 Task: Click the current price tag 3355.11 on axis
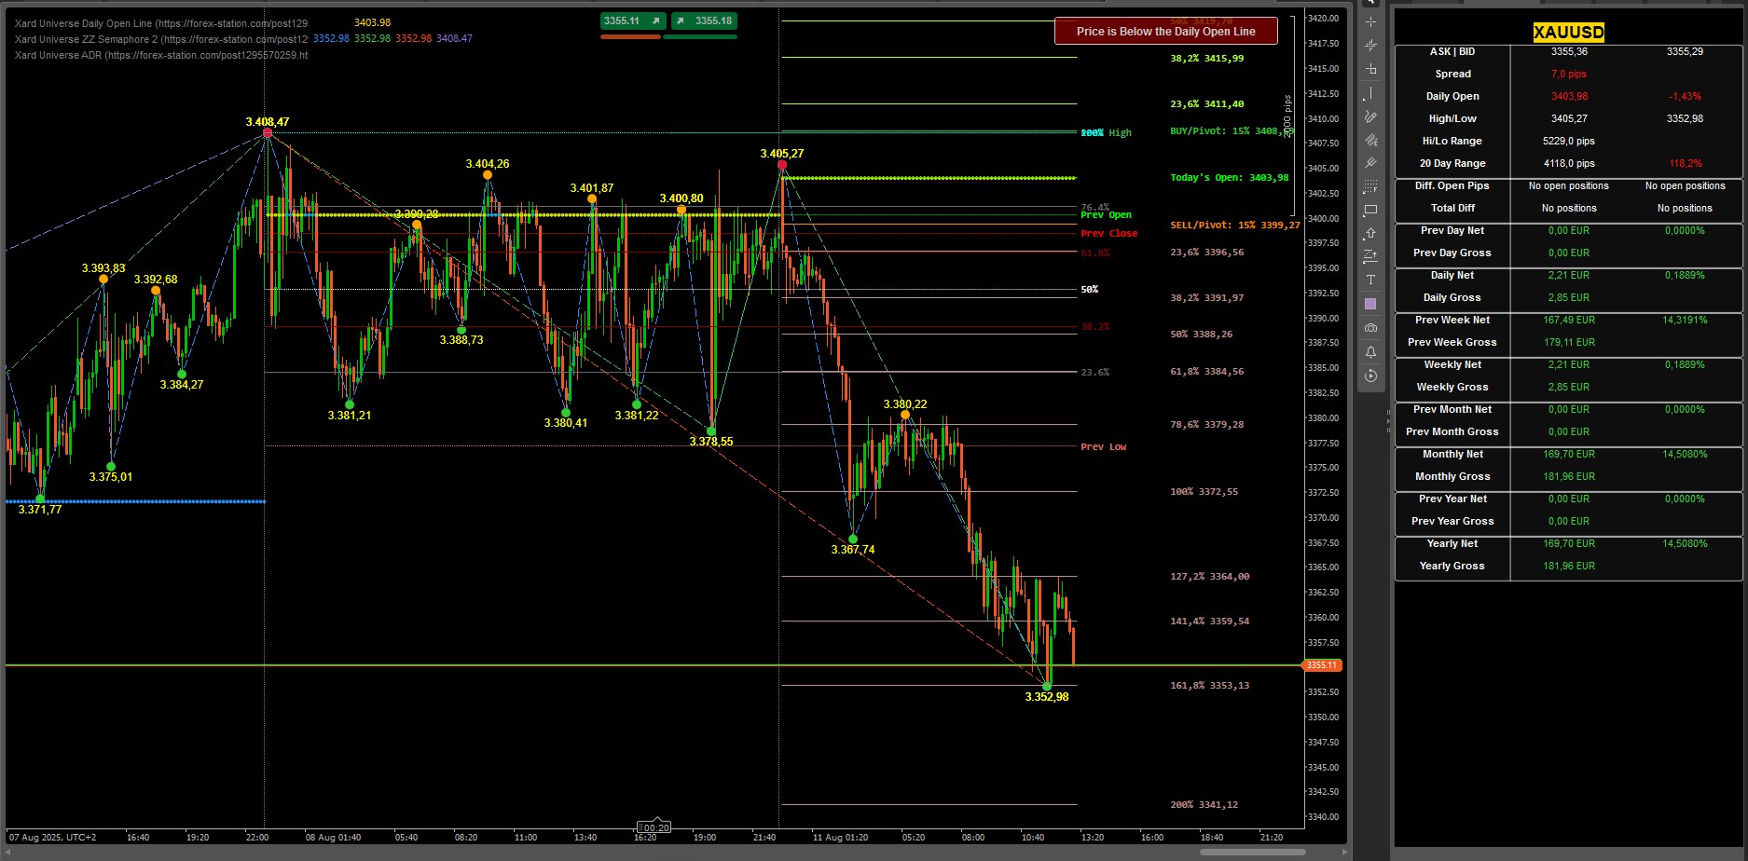(x=1322, y=665)
